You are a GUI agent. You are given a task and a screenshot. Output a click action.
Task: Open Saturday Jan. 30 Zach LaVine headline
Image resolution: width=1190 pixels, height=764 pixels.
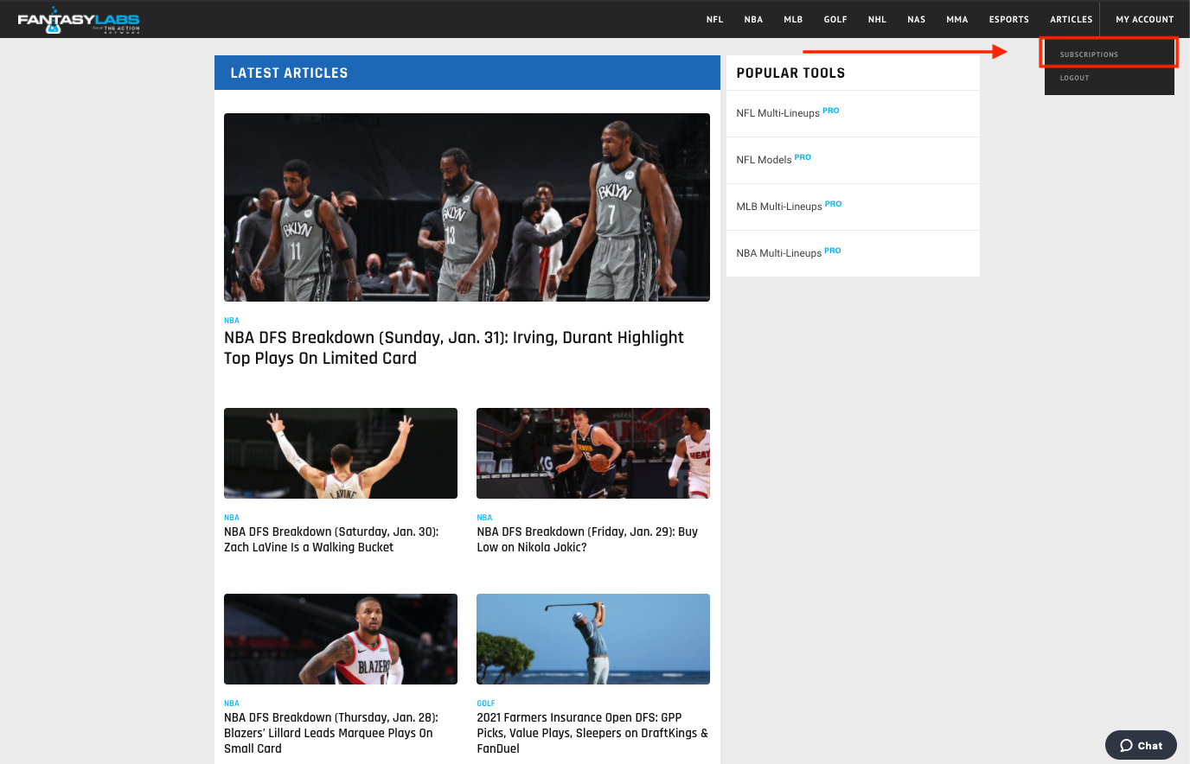click(331, 539)
